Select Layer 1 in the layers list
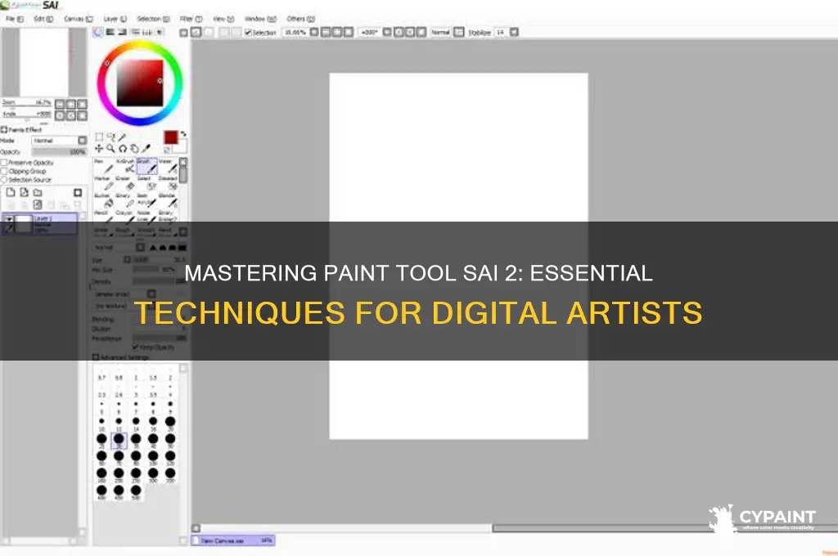838x556 pixels. [41, 224]
